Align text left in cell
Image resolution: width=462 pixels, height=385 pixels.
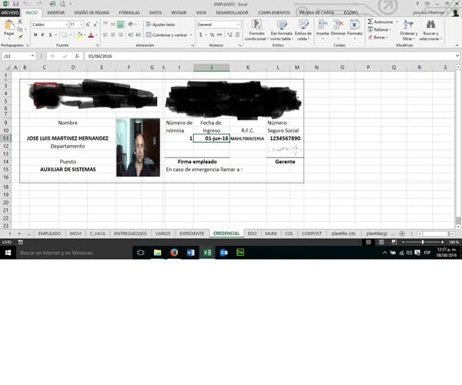coord(105,35)
